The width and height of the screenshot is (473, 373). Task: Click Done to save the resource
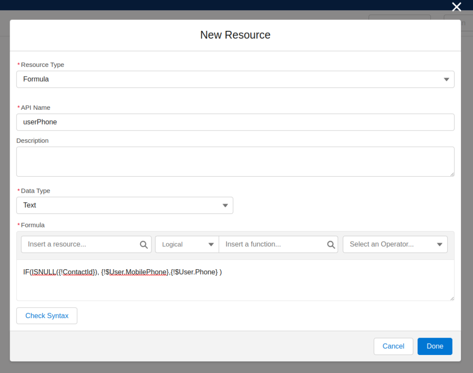pos(435,346)
